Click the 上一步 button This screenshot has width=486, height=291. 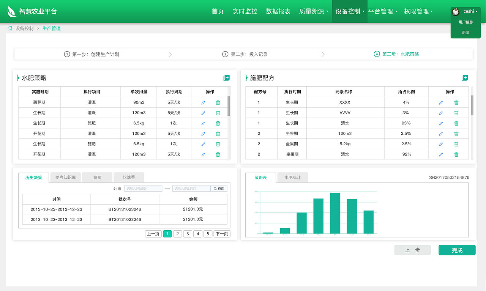[412, 250]
